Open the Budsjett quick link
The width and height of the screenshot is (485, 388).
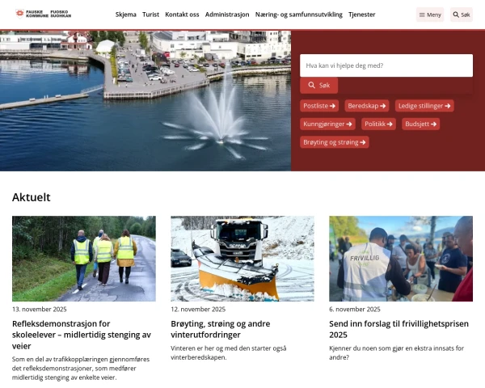421,124
